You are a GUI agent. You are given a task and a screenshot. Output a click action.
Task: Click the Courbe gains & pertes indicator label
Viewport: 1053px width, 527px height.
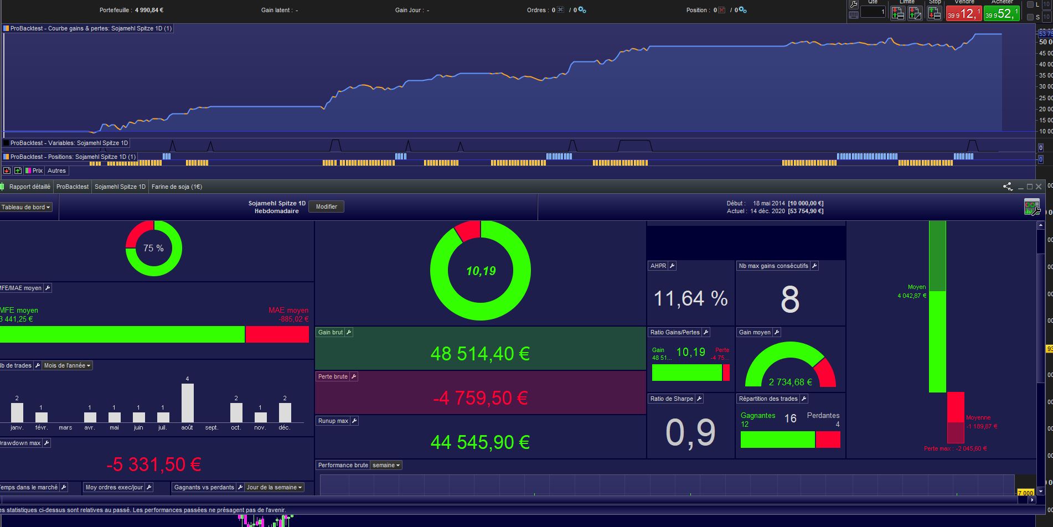87,28
